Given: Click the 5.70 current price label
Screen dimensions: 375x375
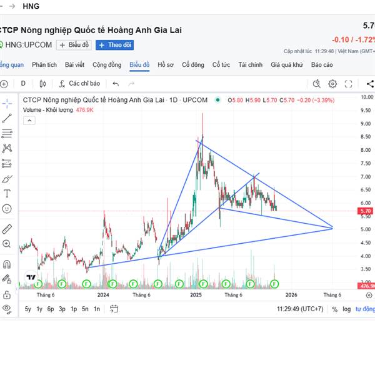Looking at the screenshot, I should point(365,211).
